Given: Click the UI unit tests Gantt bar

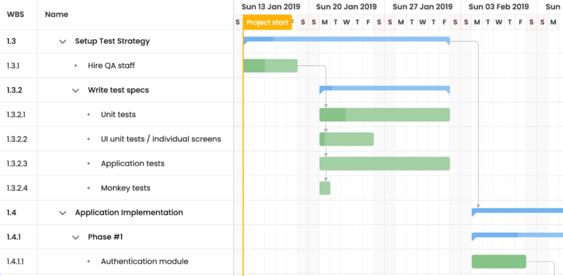Looking at the screenshot, I should 347,139.
